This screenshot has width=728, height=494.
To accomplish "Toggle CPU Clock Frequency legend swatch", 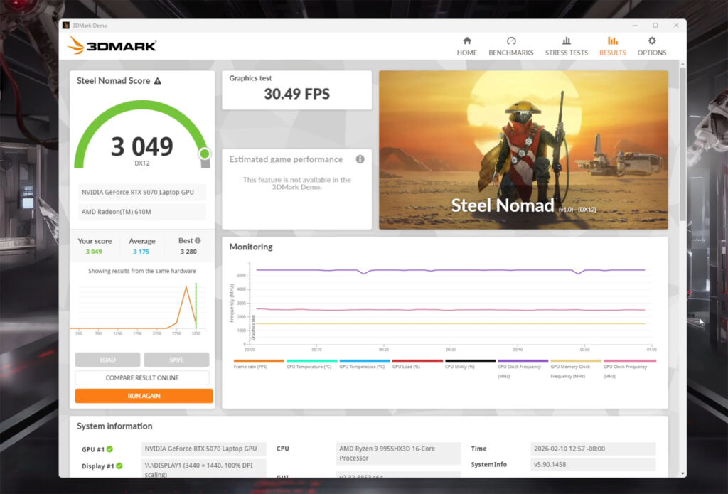I will (523, 361).
